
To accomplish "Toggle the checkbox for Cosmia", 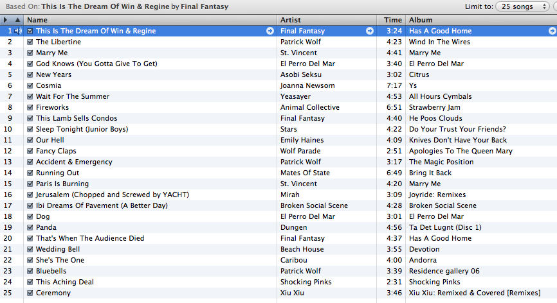I will [30, 86].
